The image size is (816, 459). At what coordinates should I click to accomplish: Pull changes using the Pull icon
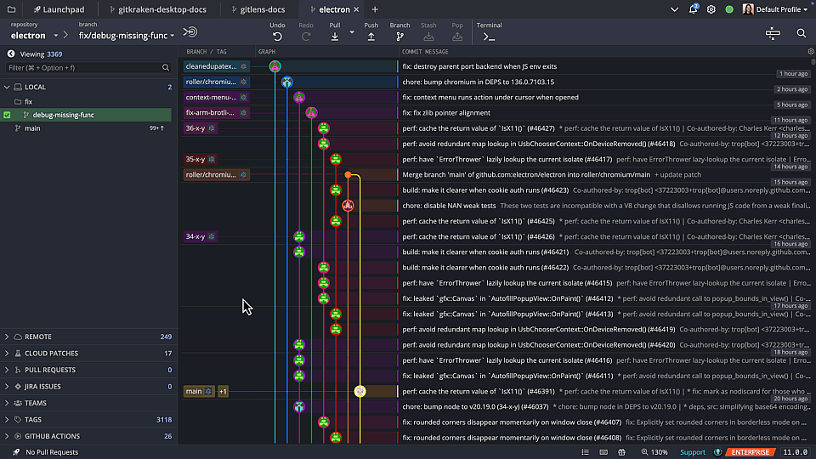pyautogui.click(x=335, y=37)
